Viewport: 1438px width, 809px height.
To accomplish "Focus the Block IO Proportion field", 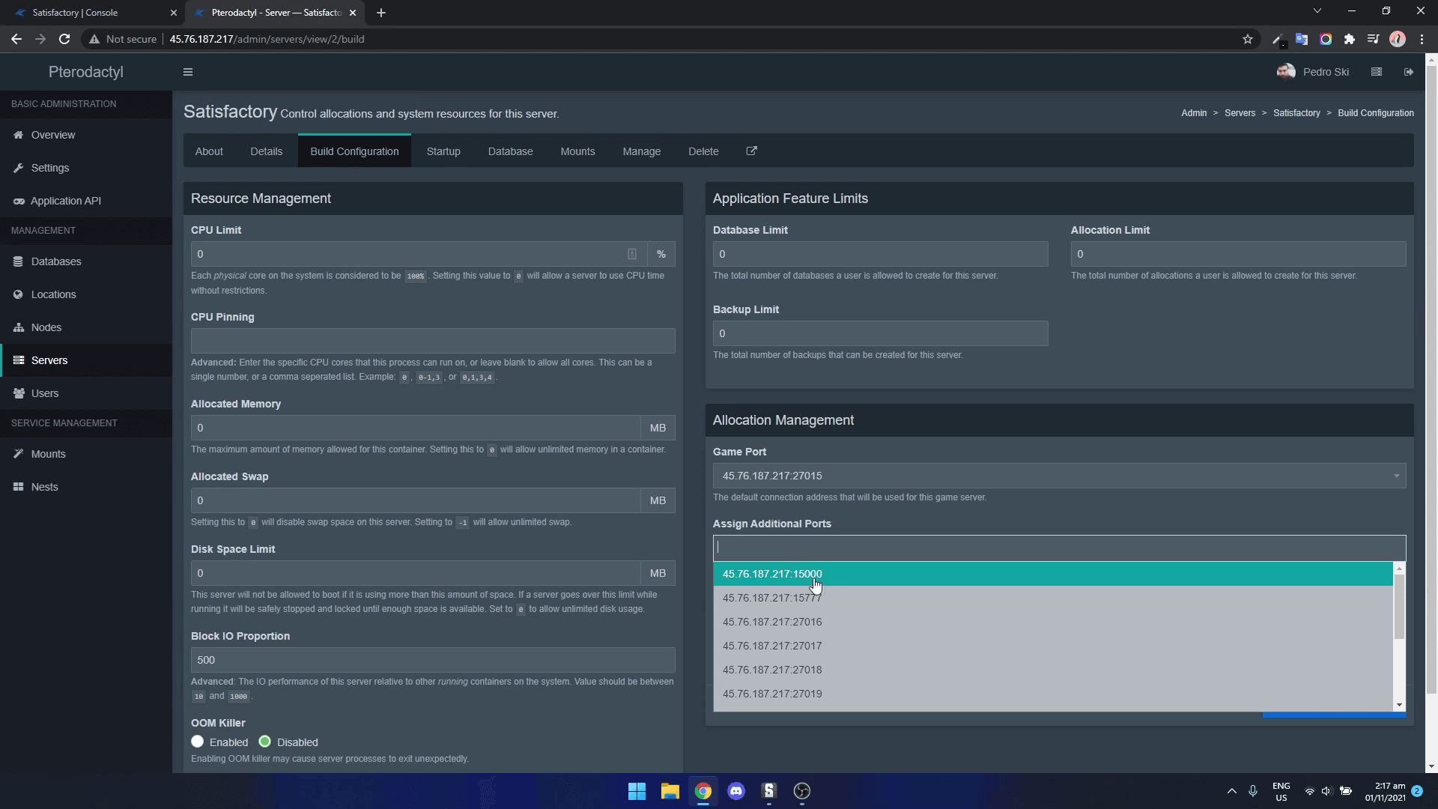I will [x=433, y=660].
